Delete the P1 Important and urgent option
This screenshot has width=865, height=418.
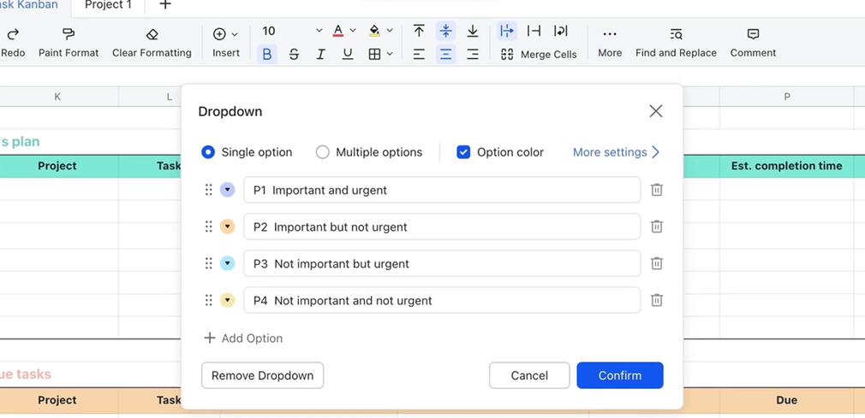[x=656, y=190]
